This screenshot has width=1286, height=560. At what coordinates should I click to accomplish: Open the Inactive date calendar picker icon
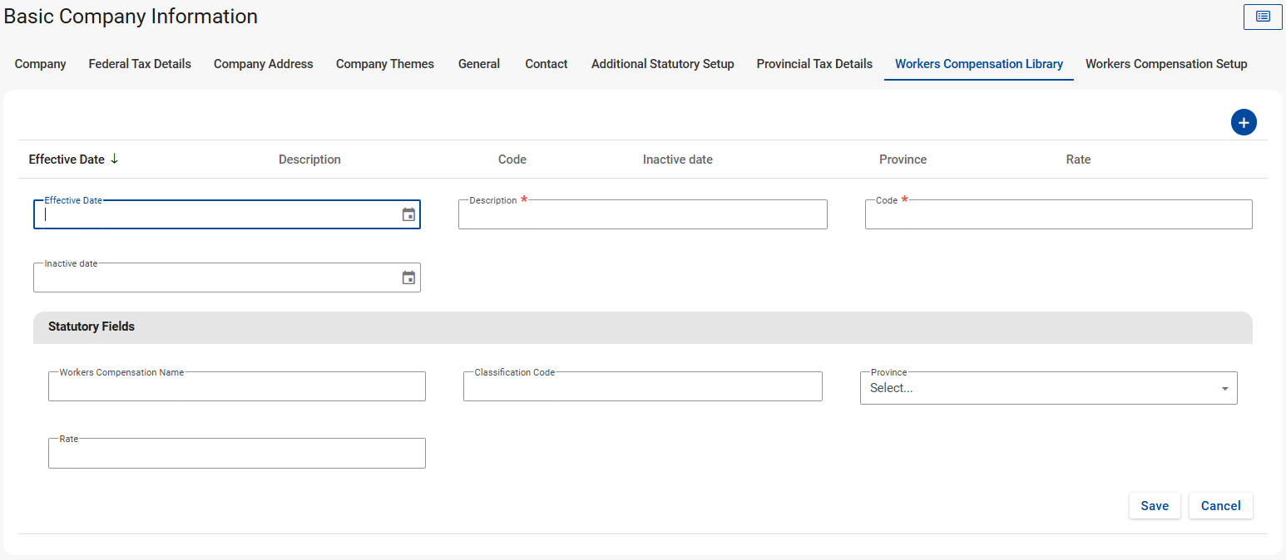408,278
